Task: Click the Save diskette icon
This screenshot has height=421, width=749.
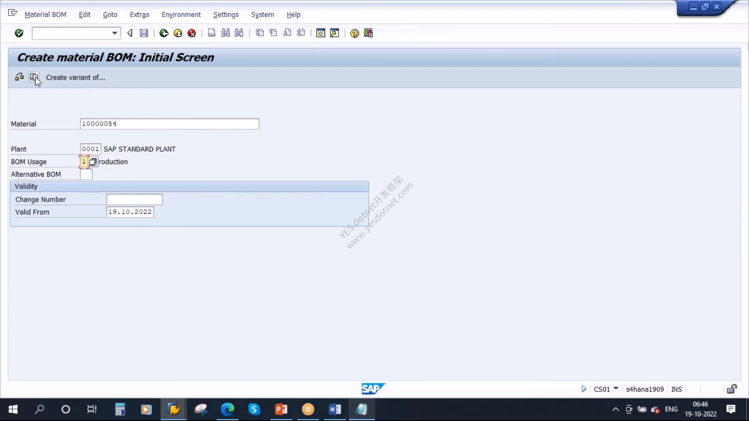Action: 144,33
